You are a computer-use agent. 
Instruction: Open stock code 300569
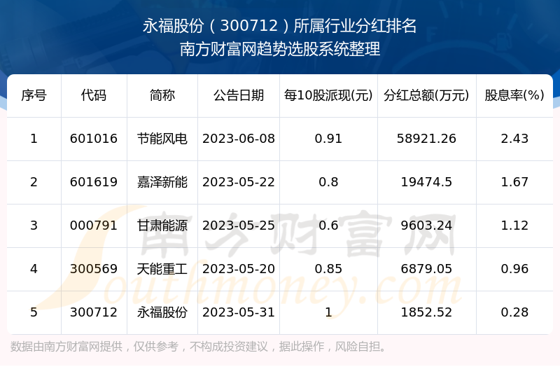point(94,269)
